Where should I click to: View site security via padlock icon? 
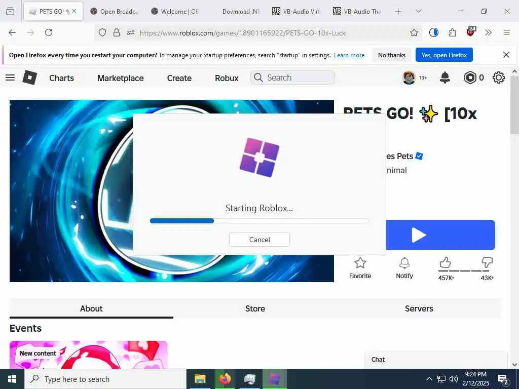click(117, 32)
